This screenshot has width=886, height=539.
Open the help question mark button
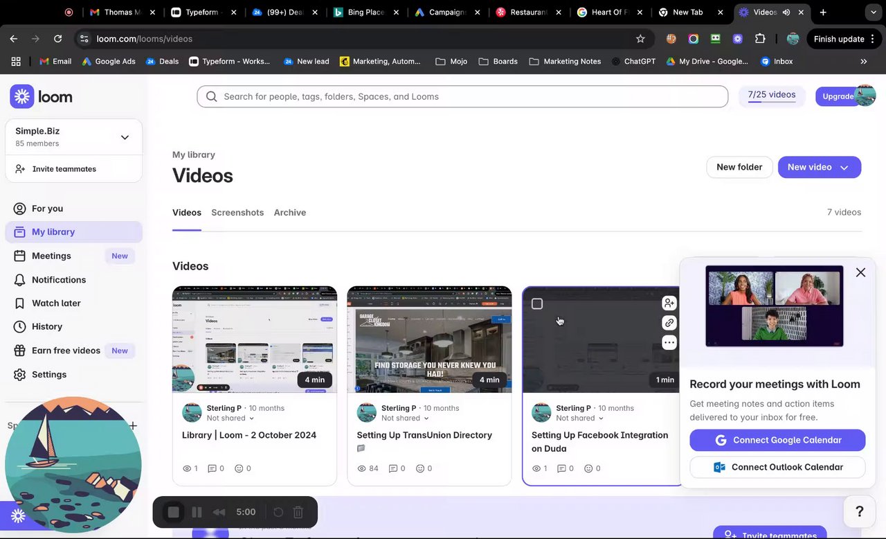(860, 511)
